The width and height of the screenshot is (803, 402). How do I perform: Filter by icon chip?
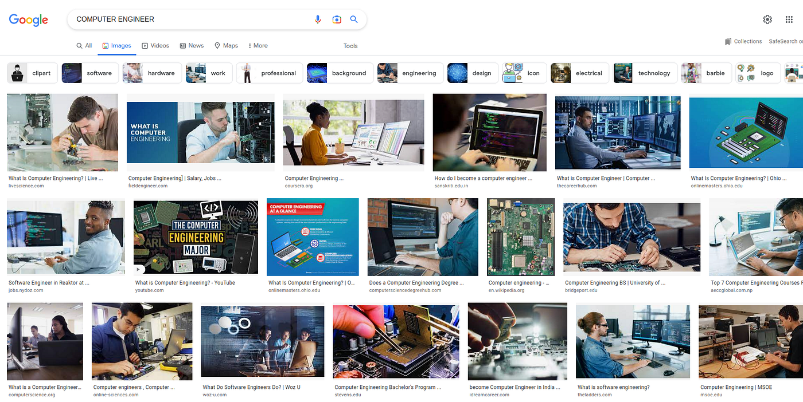point(524,73)
